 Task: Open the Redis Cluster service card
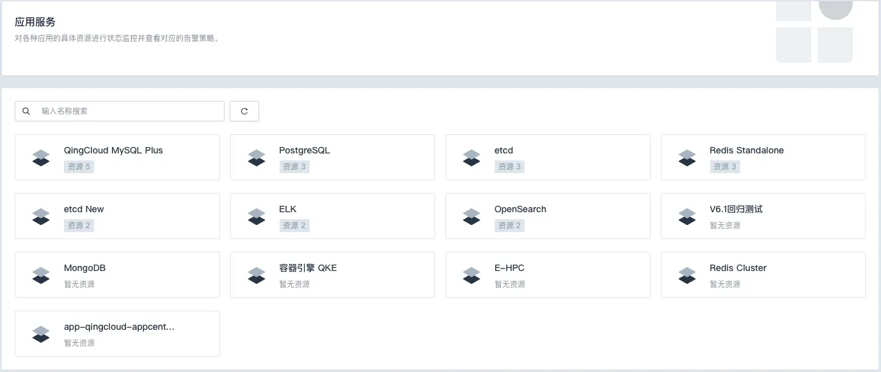pos(763,275)
